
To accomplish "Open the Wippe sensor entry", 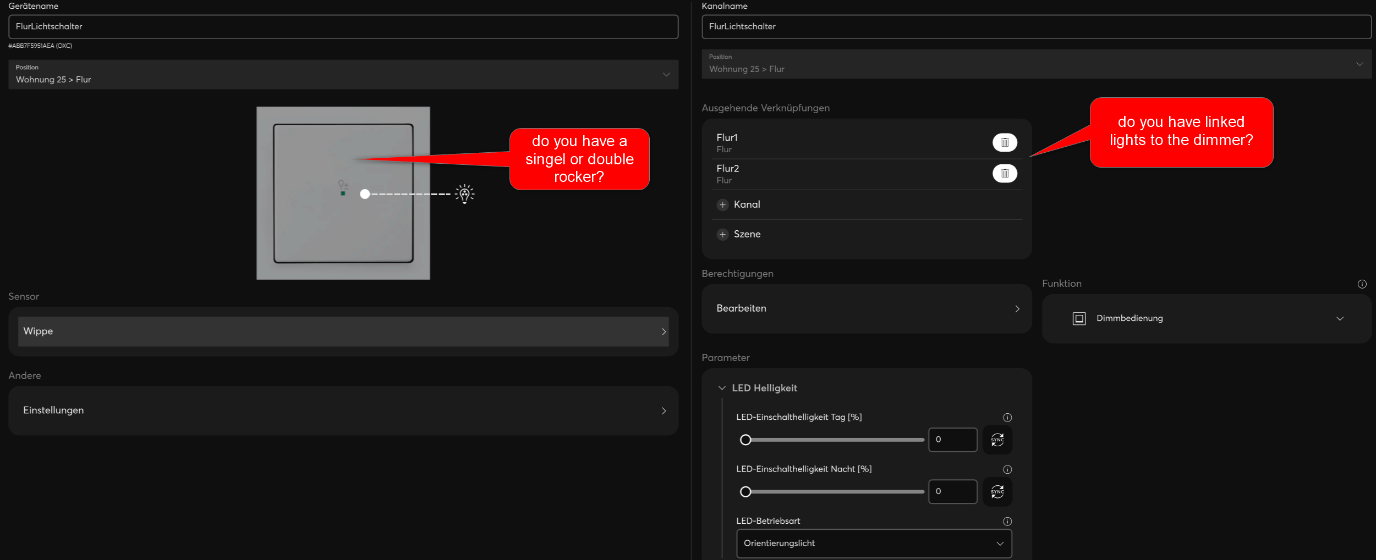I will coord(343,331).
